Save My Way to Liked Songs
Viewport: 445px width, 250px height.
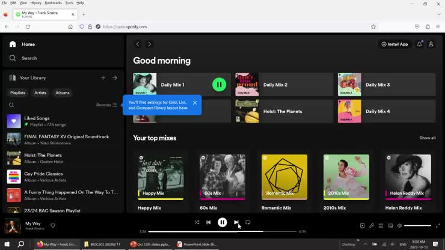coord(53,226)
